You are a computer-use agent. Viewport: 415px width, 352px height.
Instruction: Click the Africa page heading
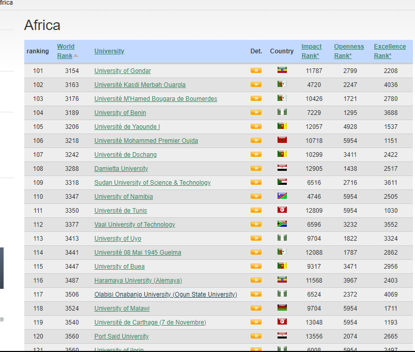tap(42, 25)
